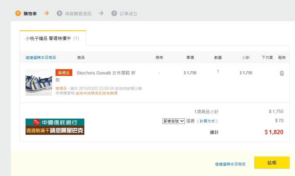Image resolution: width=295 pixels, height=176 pixels.
Task: Click the 填寫購買資訊 step label
Action: coord(78,14)
